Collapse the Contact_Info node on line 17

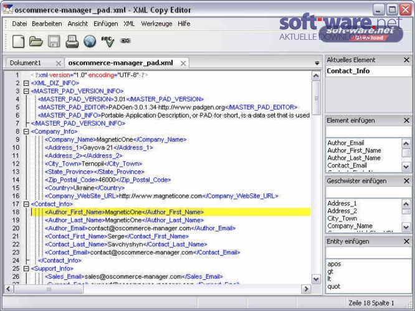[26, 204]
